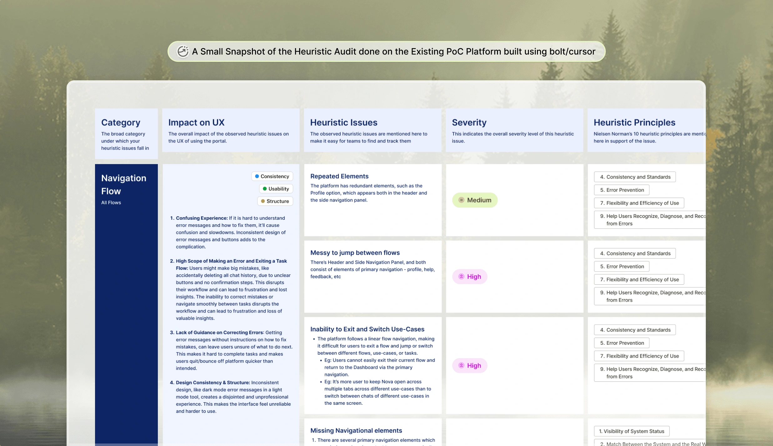Click the Medium severity equals icon
This screenshot has height=446, width=773.
tap(461, 200)
